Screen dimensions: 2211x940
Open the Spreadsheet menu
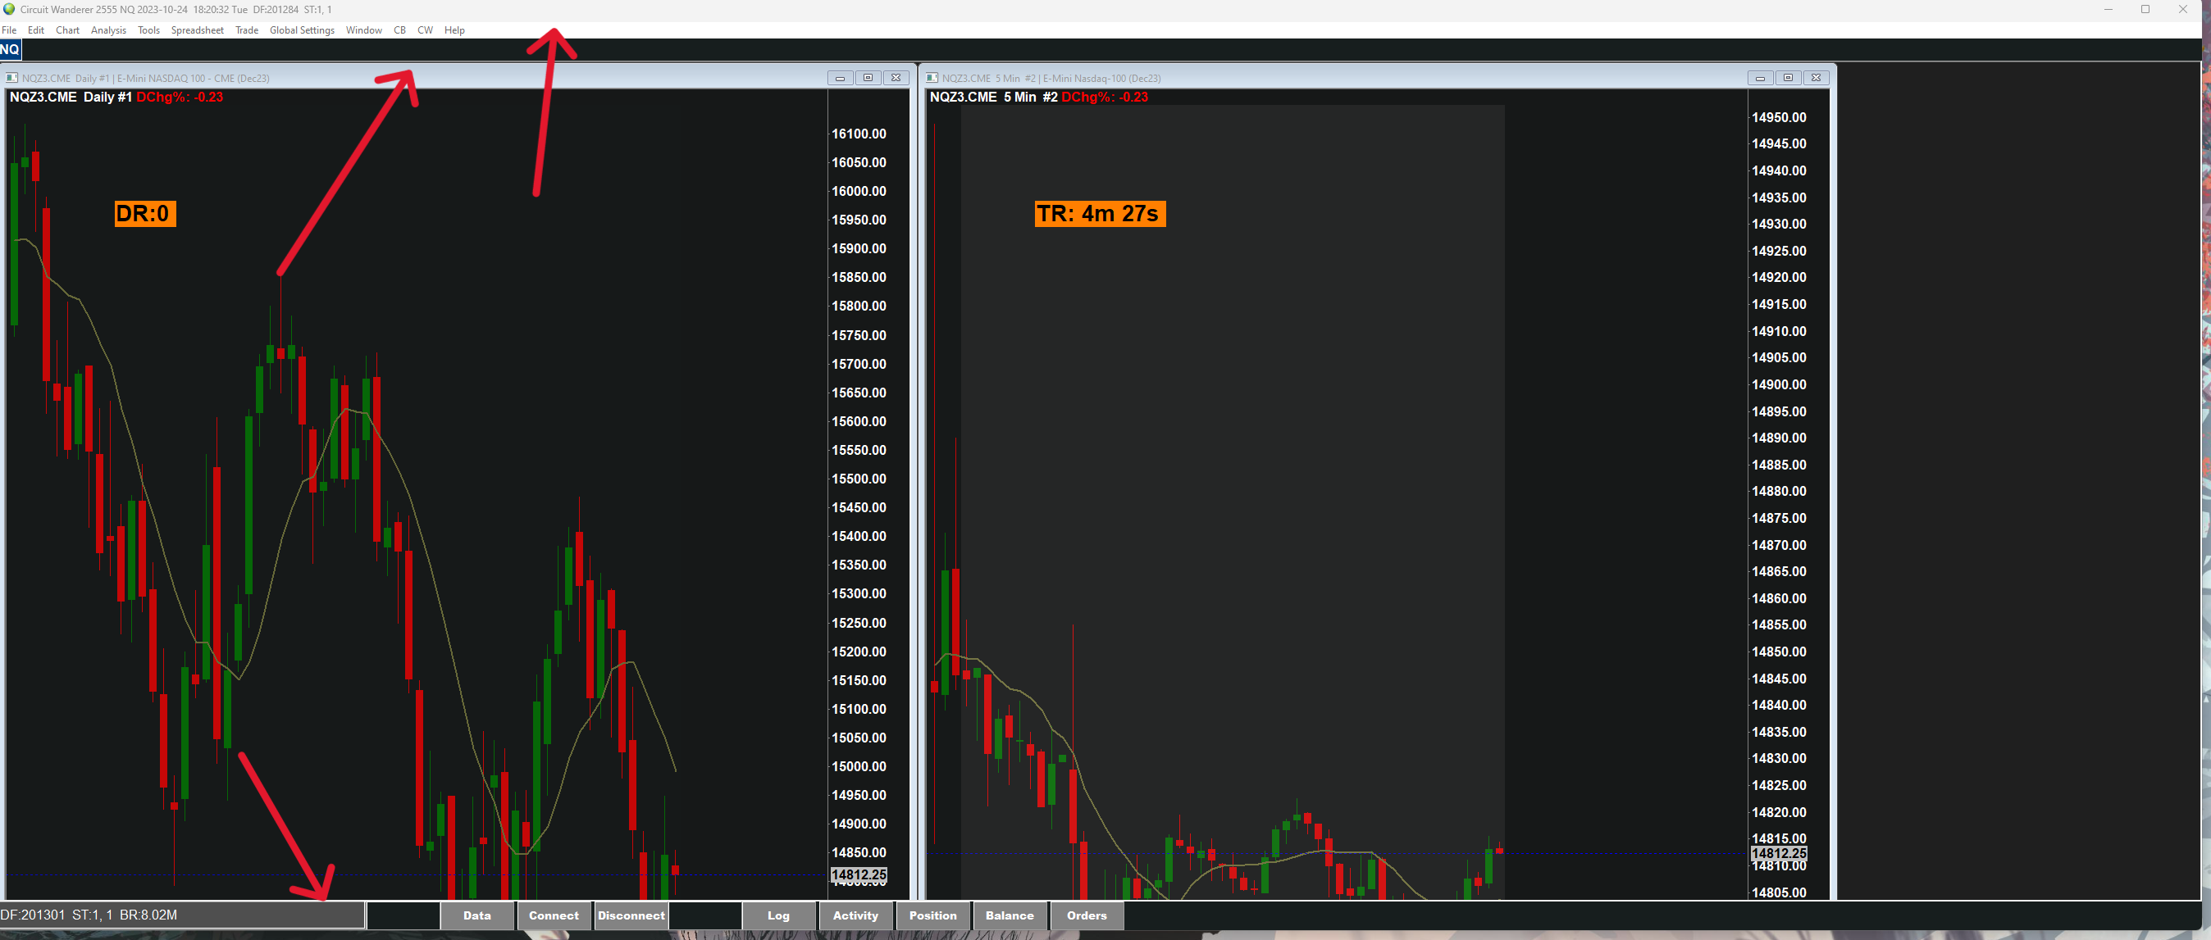[x=197, y=30]
